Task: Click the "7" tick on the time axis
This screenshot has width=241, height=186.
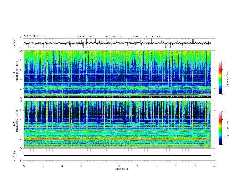Action: pos(157,166)
